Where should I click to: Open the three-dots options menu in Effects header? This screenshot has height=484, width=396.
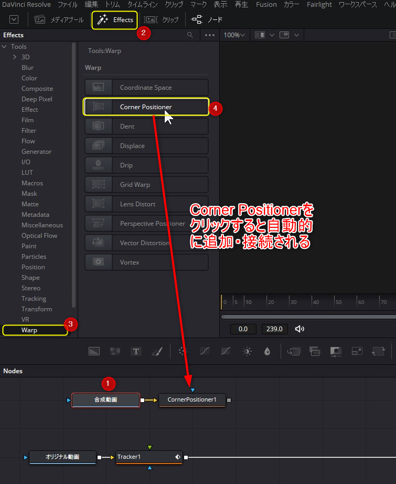210,35
